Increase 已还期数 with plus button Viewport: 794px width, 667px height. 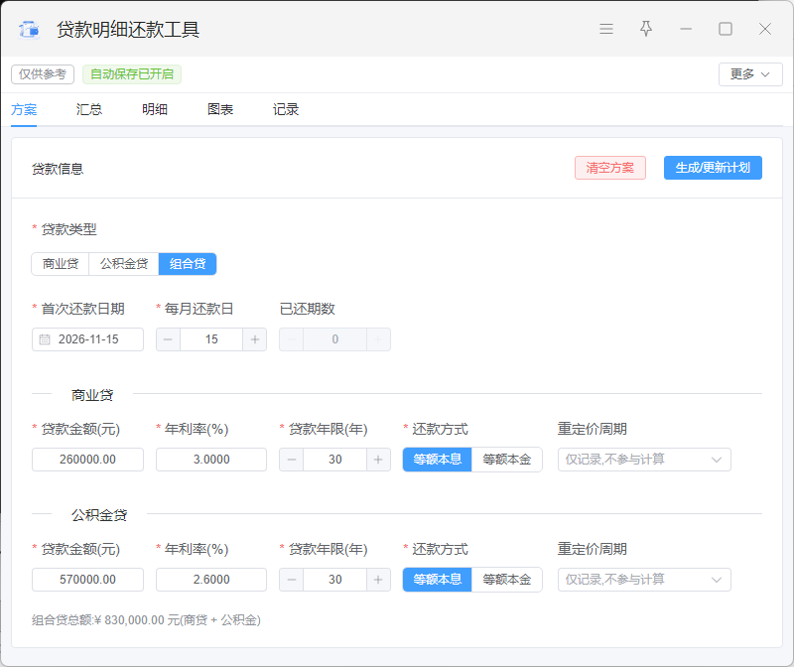[x=378, y=339]
